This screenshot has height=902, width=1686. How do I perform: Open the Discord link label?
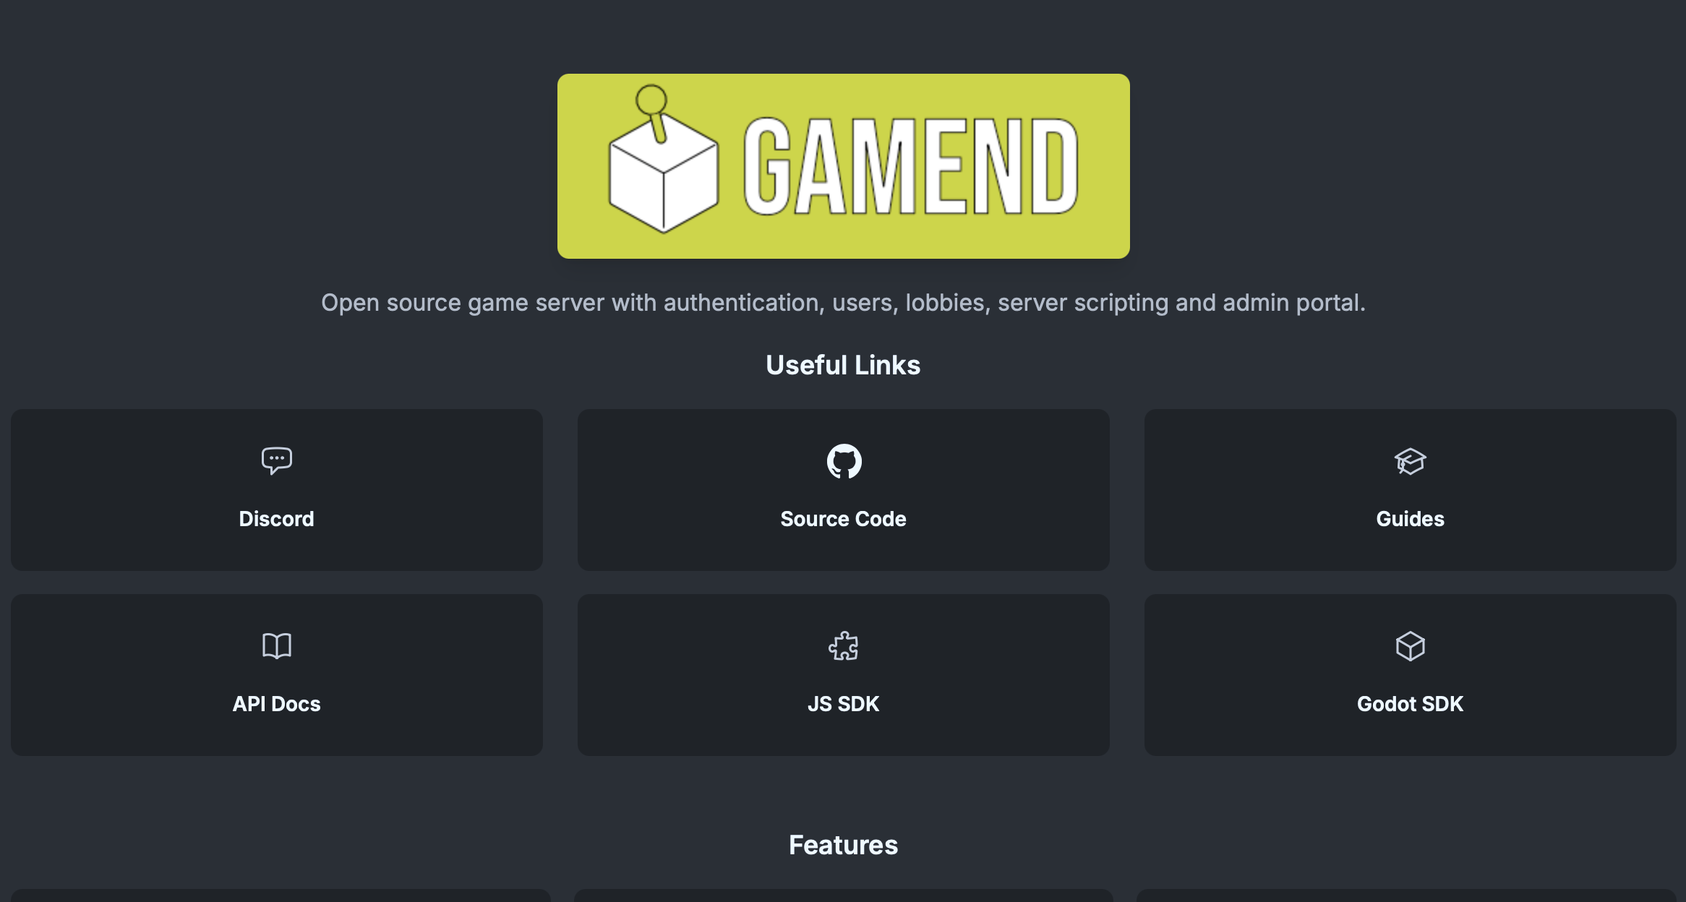tap(276, 519)
